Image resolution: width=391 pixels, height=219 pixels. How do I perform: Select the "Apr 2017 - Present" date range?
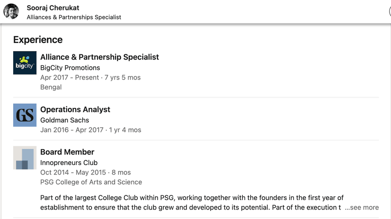[x=69, y=78]
